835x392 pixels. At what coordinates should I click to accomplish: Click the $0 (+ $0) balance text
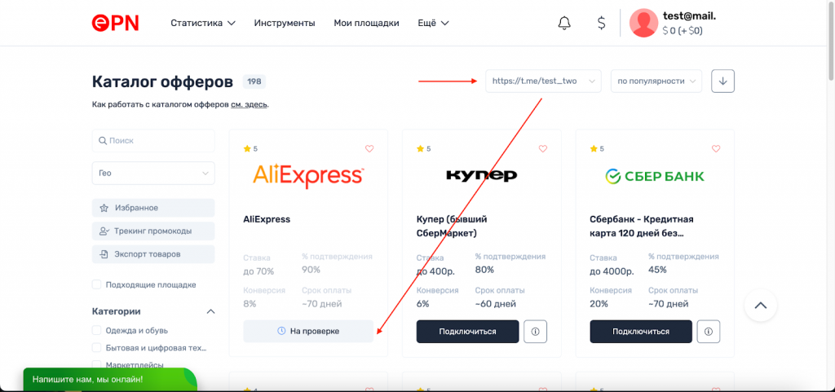click(683, 31)
